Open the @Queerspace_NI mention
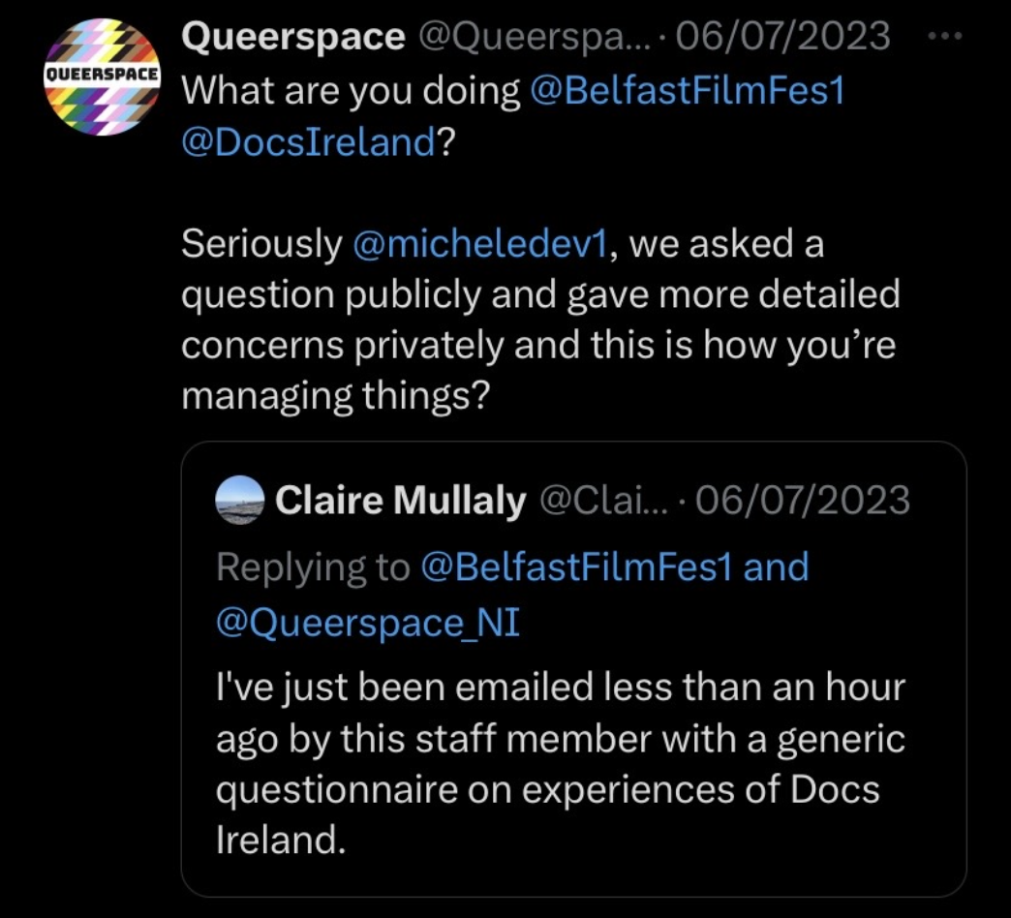1011x918 pixels. [368, 623]
